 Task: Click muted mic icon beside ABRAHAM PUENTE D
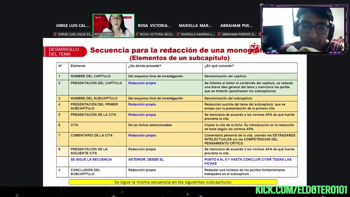219,34
